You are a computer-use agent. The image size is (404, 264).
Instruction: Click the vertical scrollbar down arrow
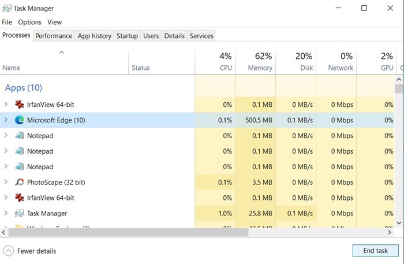coord(399,223)
